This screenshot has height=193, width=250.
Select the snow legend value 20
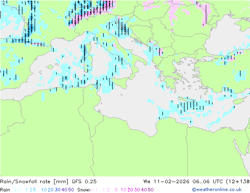tap(130, 190)
